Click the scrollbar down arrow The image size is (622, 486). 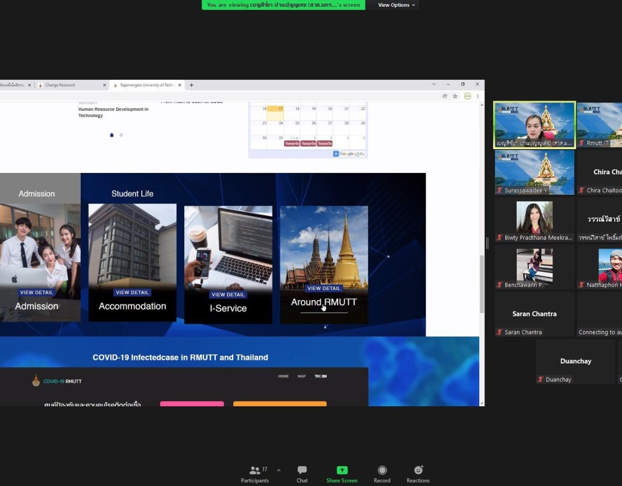(x=482, y=403)
